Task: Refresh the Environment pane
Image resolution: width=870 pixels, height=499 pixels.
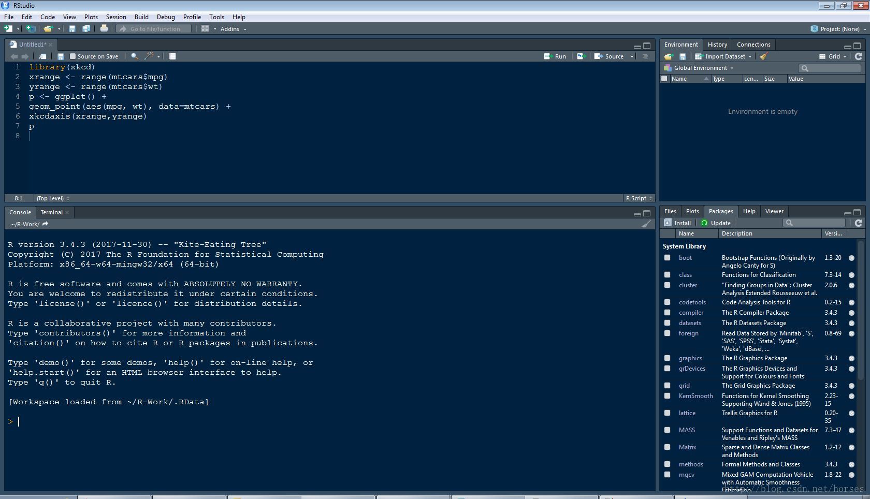Action: [858, 56]
